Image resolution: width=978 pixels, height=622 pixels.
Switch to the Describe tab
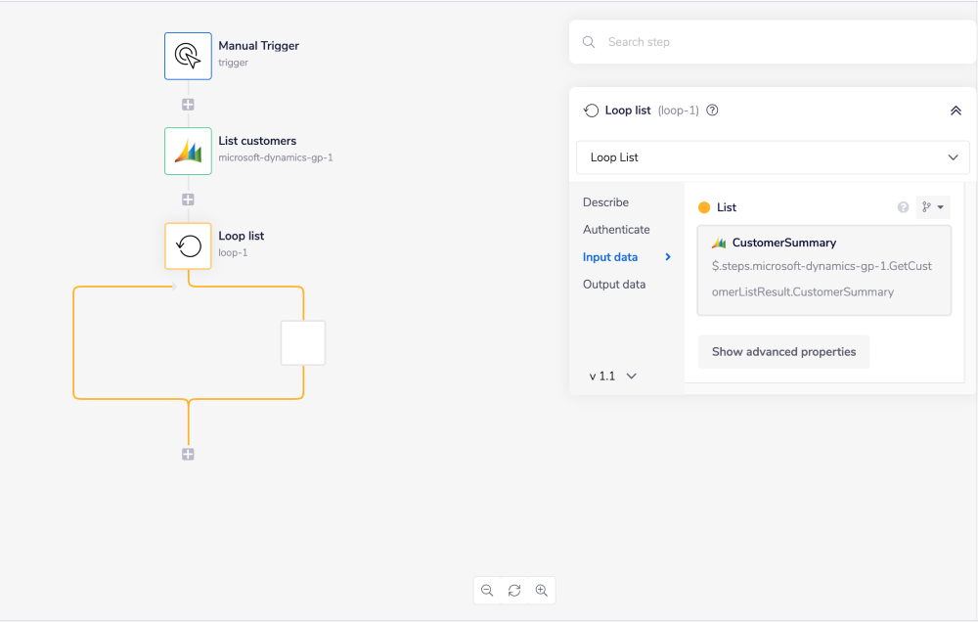point(605,202)
